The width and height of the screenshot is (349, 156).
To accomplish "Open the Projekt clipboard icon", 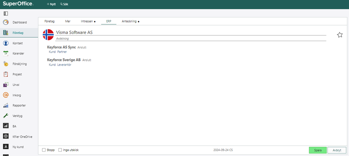I will click(x=6, y=74).
